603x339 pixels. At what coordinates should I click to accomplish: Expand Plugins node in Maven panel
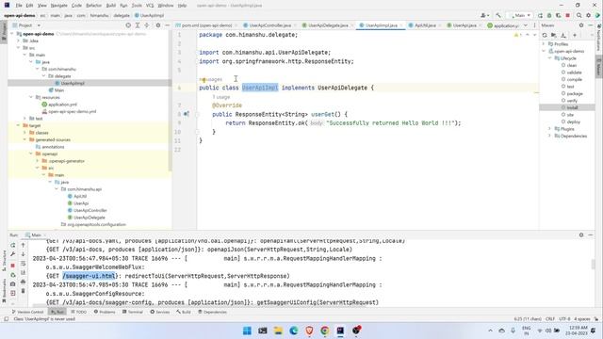(549, 129)
